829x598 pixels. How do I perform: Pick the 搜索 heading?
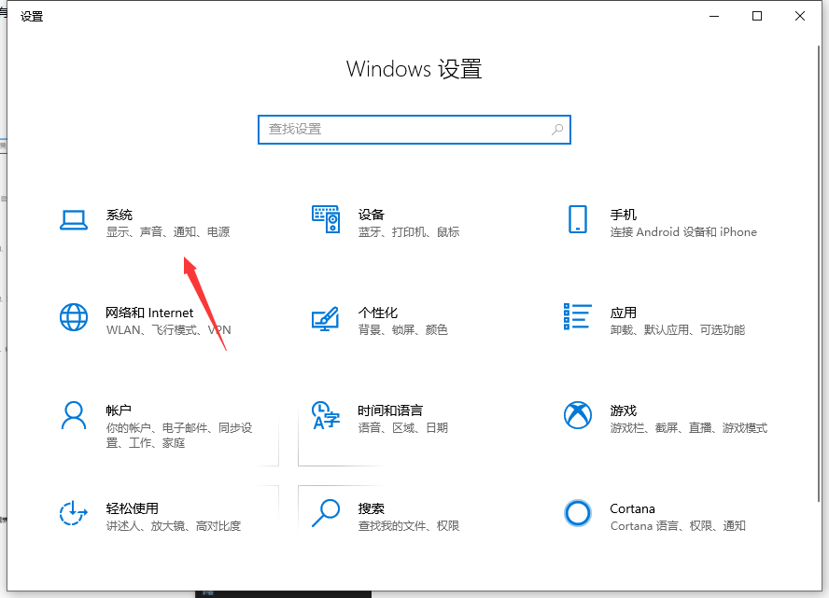click(x=372, y=508)
